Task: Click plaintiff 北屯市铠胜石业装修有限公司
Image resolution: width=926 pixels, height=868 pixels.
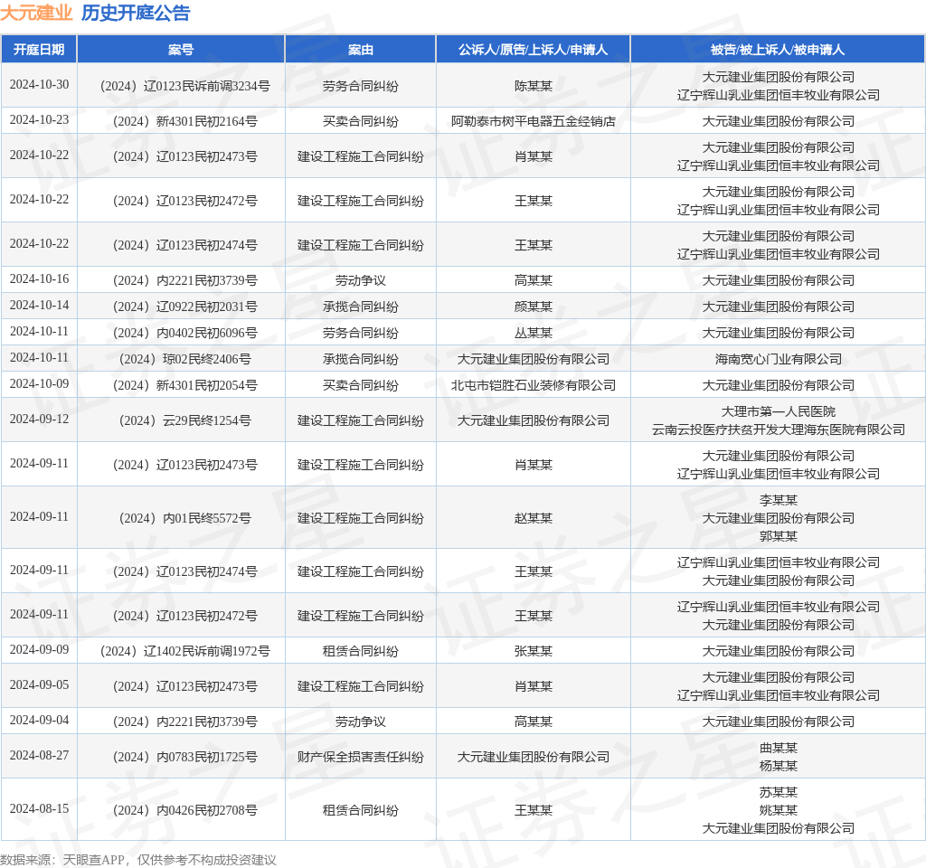Action: 534,385
